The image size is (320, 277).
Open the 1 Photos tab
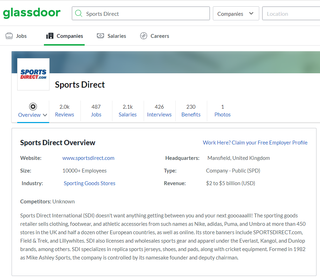(x=222, y=111)
